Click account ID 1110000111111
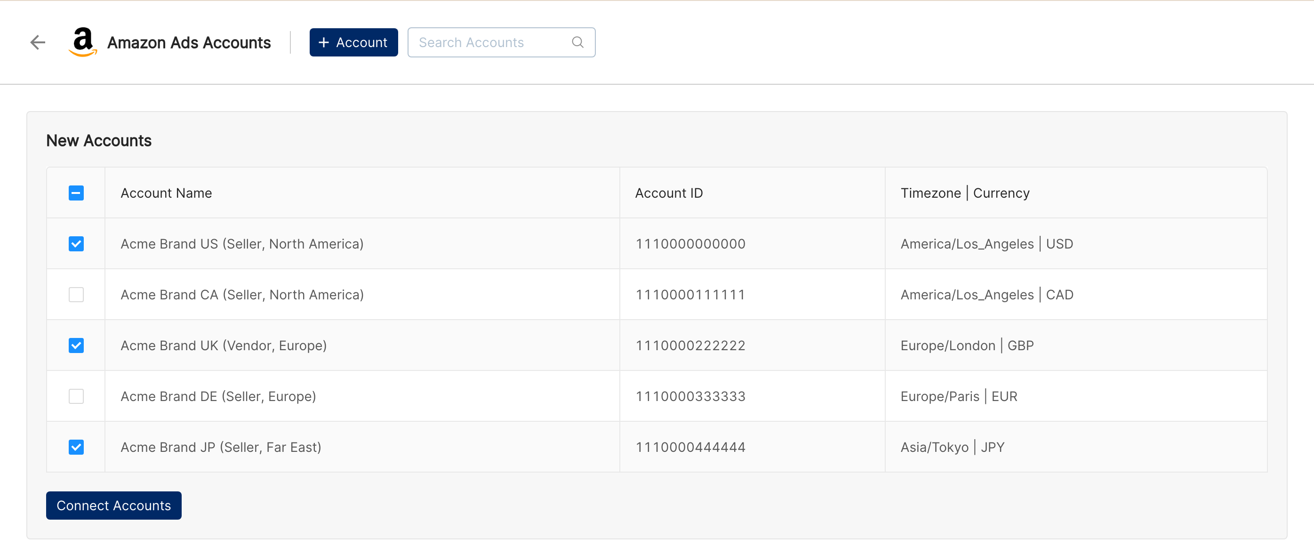Image resolution: width=1314 pixels, height=546 pixels. click(x=690, y=295)
